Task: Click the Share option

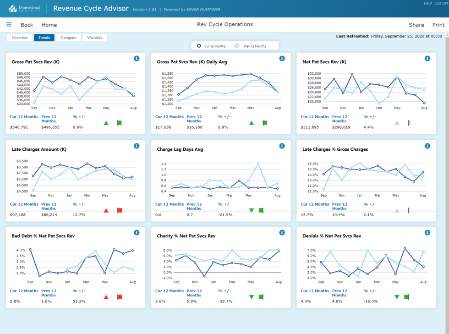Action: tap(416, 25)
